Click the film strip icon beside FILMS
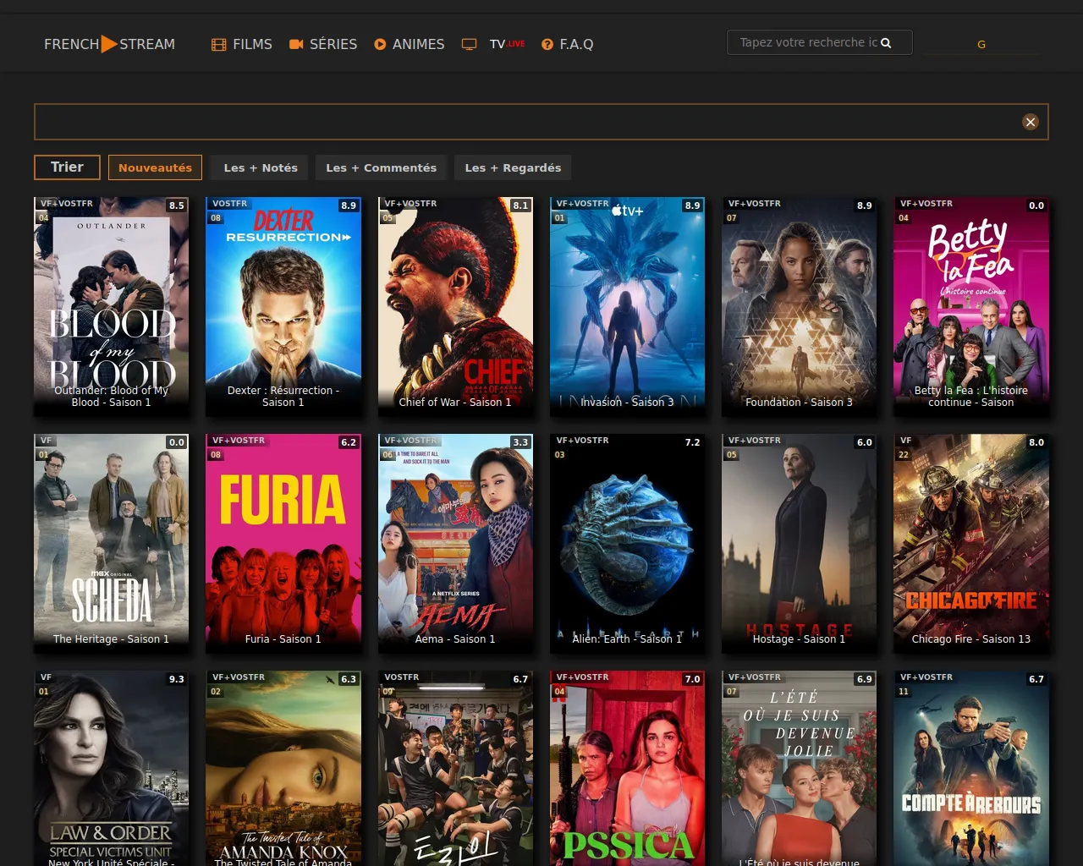The image size is (1083, 866). (x=219, y=44)
